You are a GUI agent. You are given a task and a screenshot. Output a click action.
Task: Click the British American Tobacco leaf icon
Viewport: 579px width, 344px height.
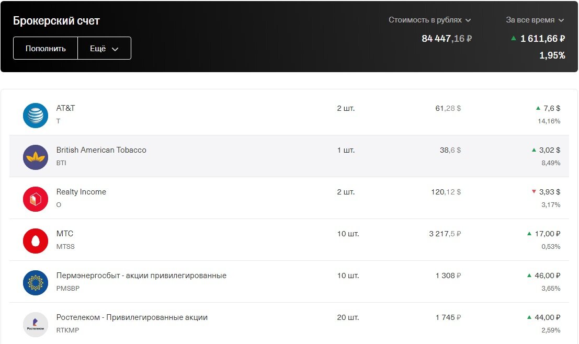(36, 157)
